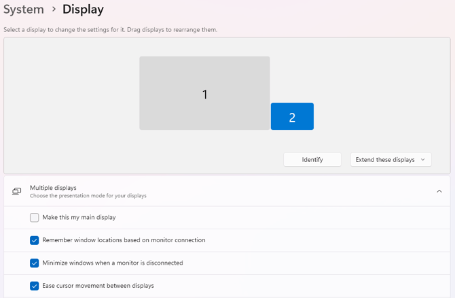The height and width of the screenshot is (298, 455).
Task: Click the down arrow beside Extend these displays
Action: coord(423,159)
